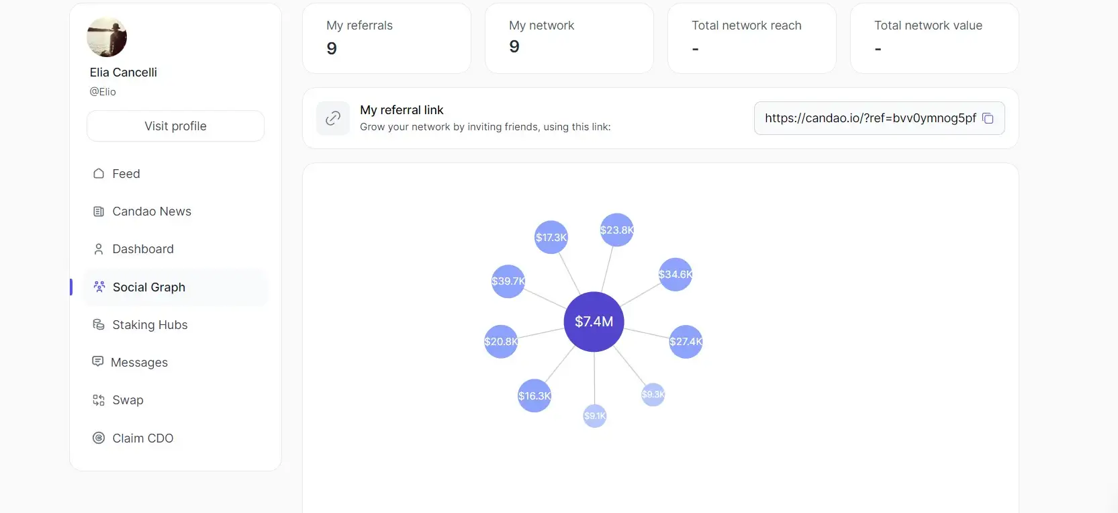1118x513 pixels.
Task: Open the Social Graph menu item
Action: click(148, 287)
